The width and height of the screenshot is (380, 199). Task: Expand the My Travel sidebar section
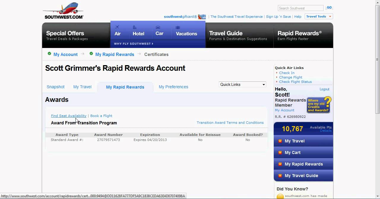pos(303,141)
